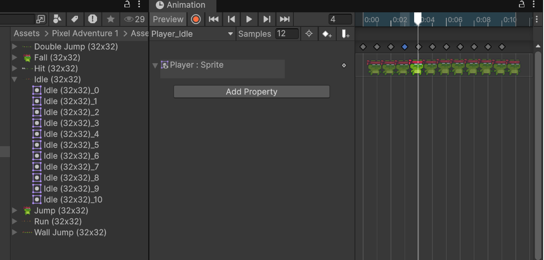544x260 pixels.
Task: Click the open in search window icon
Action: [x=41, y=19]
